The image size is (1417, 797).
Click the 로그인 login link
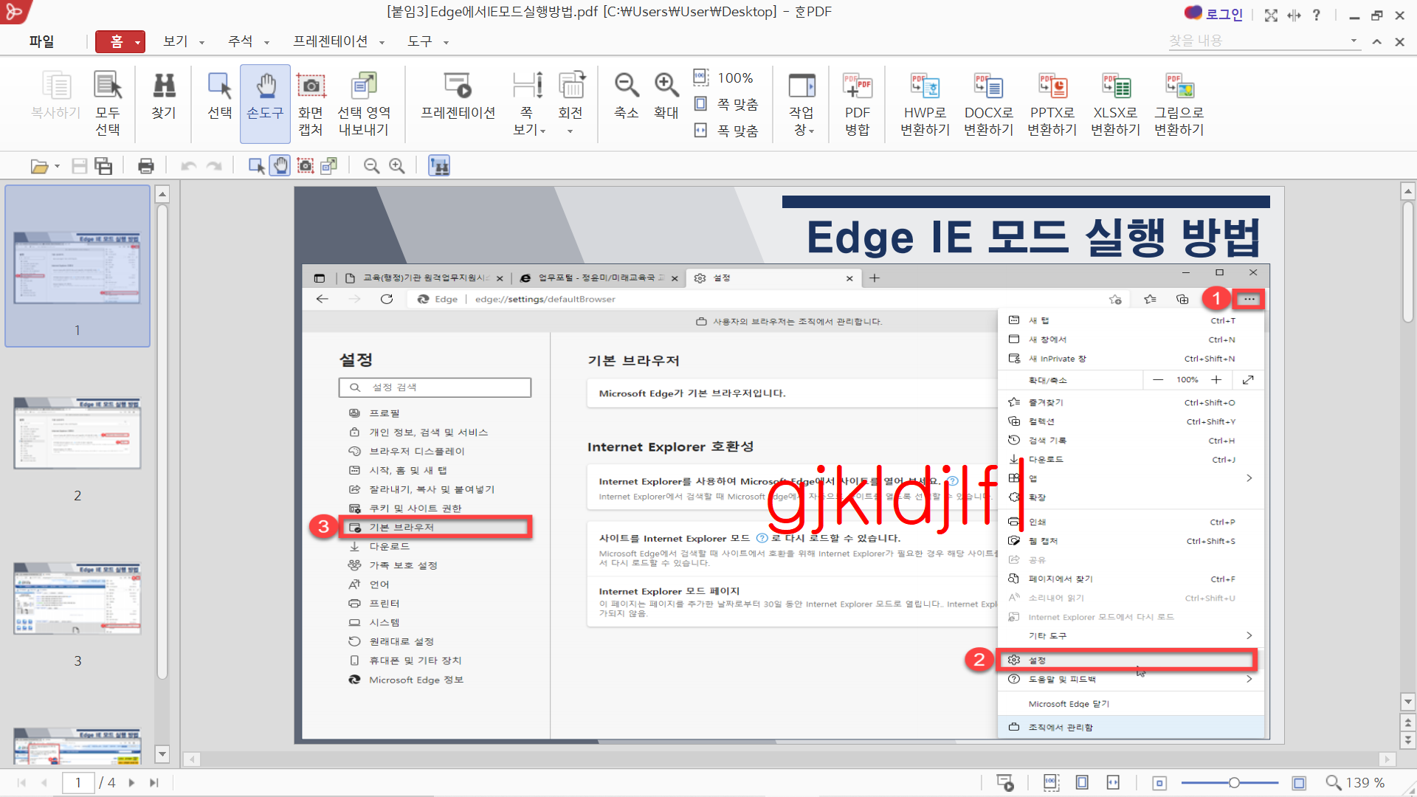coord(1215,14)
